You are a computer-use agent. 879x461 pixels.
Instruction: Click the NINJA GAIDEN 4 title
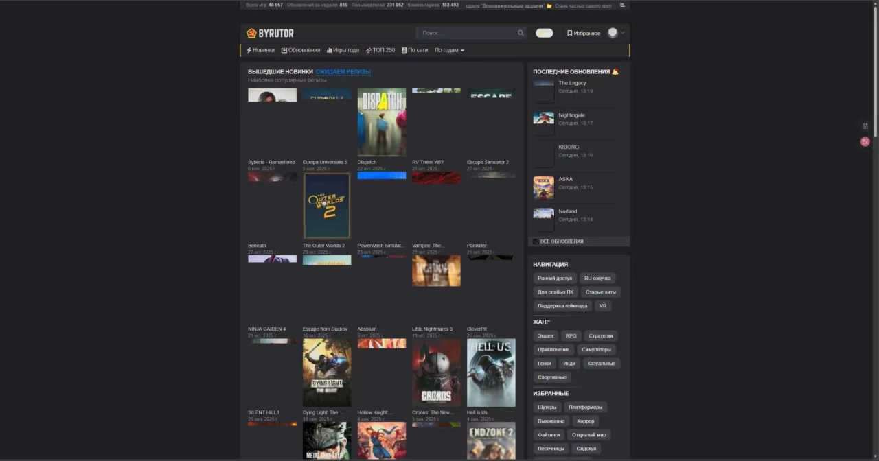pos(266,329)
